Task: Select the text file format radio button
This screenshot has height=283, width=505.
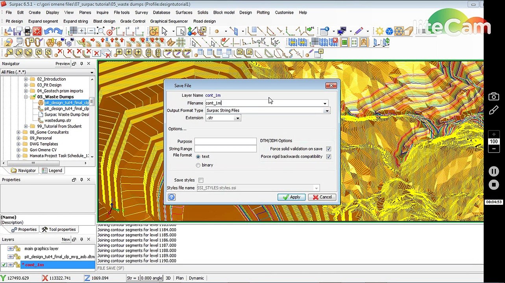Action: [198, 157]
